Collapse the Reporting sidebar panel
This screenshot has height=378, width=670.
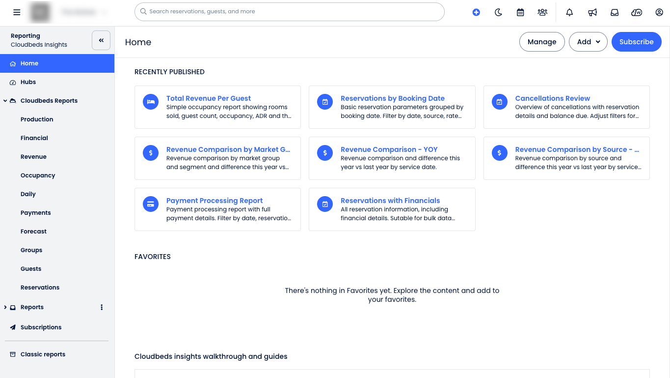101,40
